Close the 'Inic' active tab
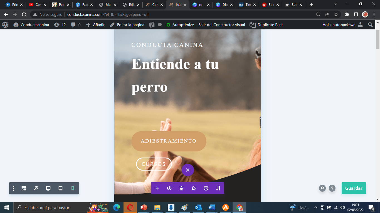 click(x=185, y=5)
